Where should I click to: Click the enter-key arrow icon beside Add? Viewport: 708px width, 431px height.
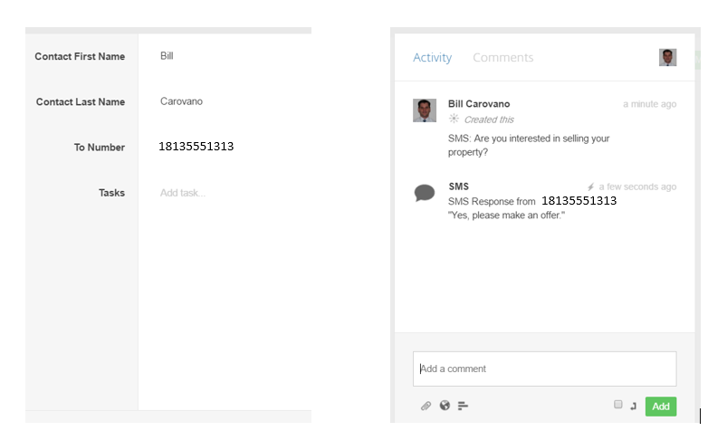(x=634, y=406)
